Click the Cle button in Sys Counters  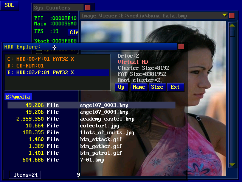(73, 32)
